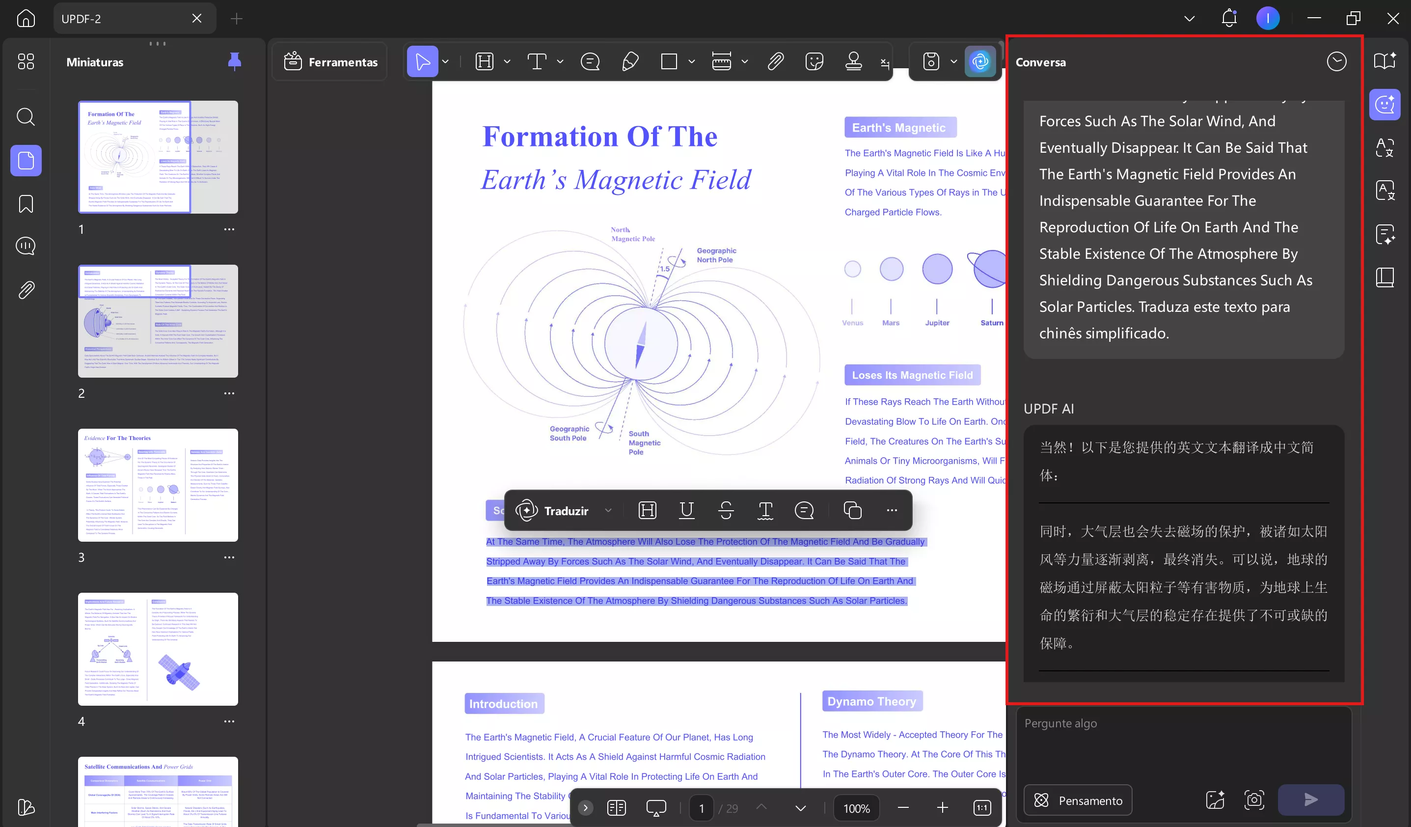
Task: Open the sticker tool
Action: coord(814,61)
